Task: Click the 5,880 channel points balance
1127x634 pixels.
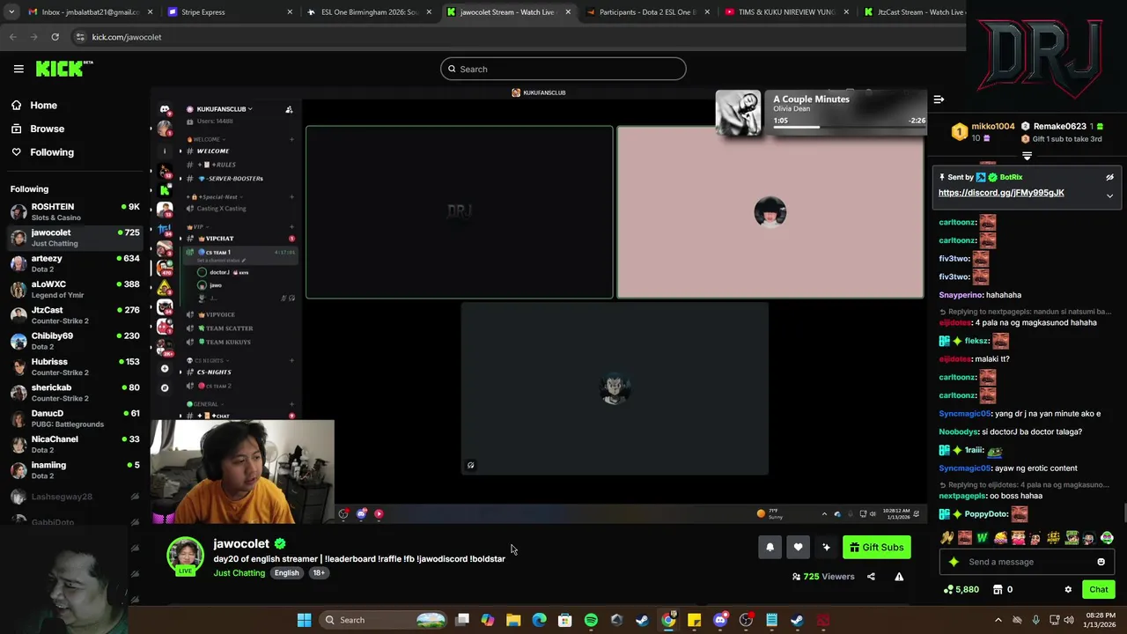Action: pyautogui.click(x=961, y=590)
